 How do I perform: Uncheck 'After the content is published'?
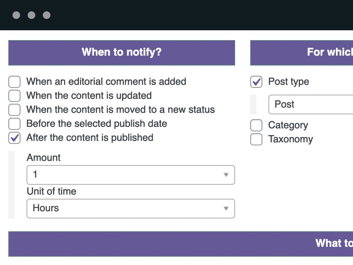click(14, 138)
